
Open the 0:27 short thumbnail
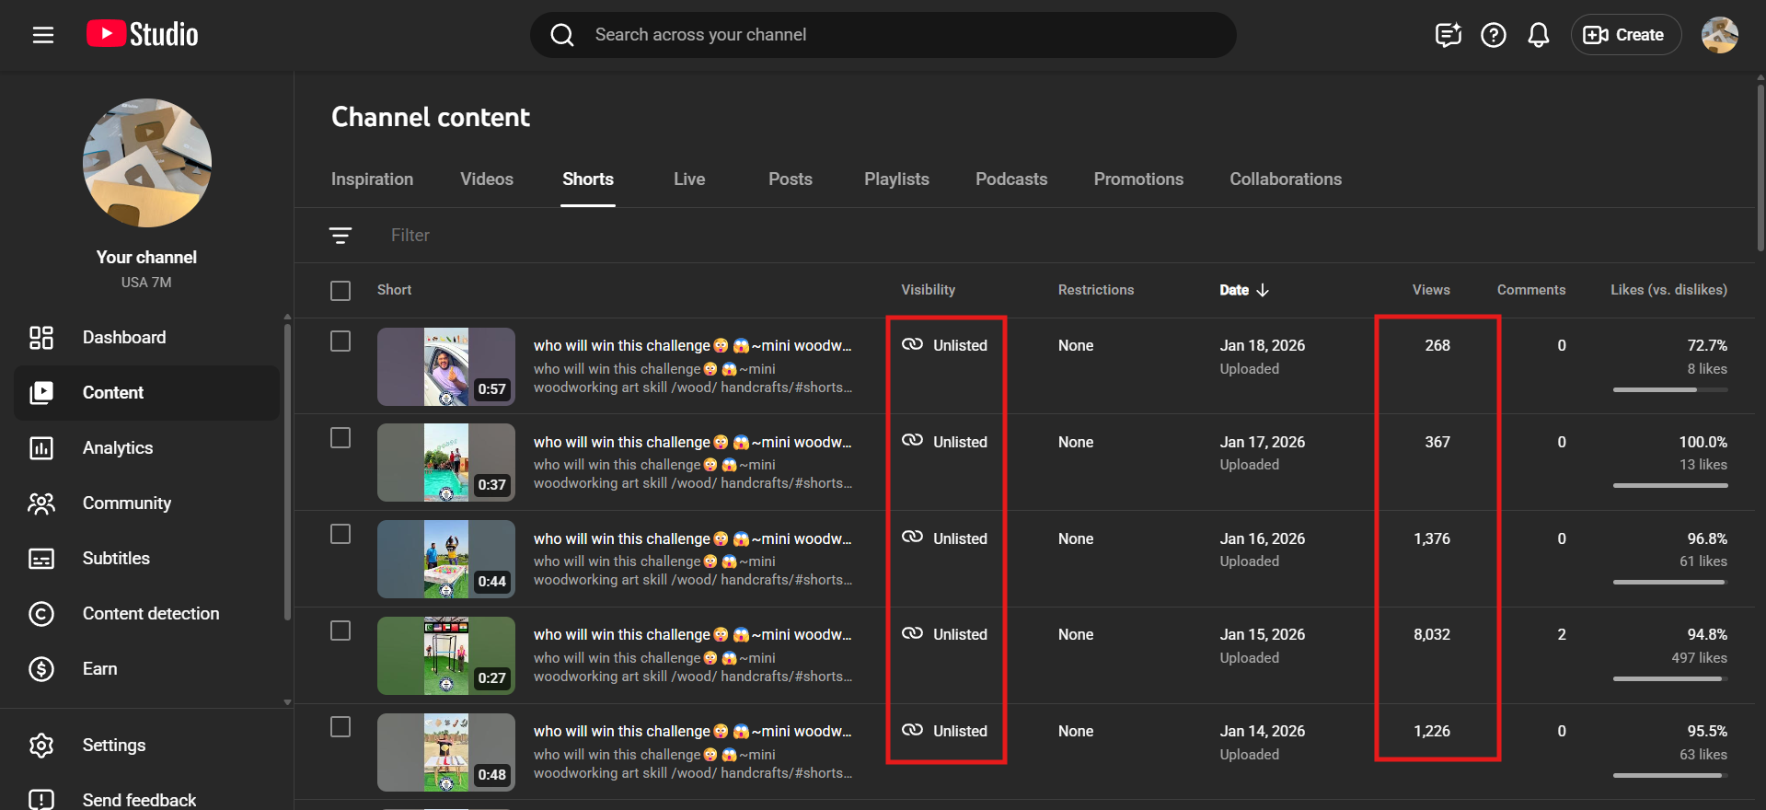pos(445,655)
